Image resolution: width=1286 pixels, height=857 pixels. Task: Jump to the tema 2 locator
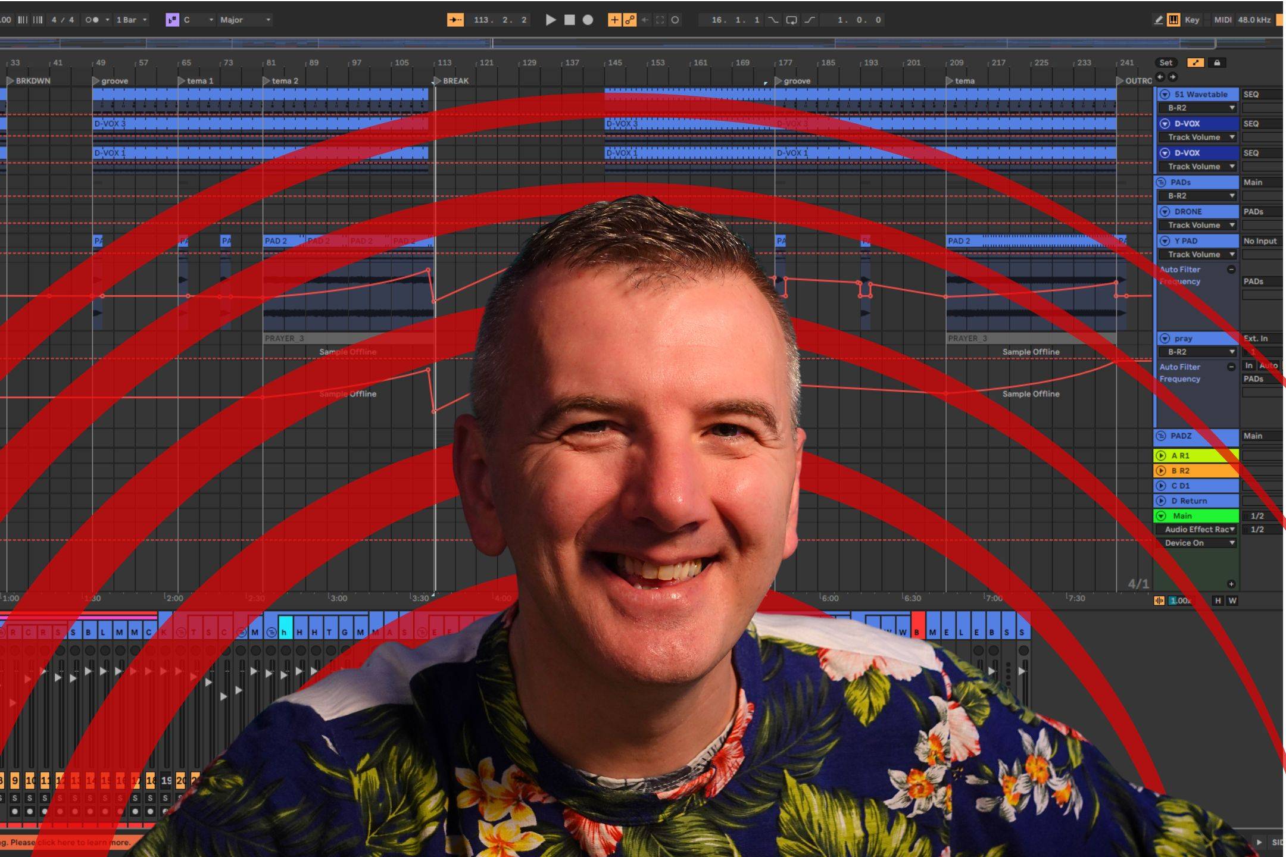pyautogui.click(x=280, y=81)
